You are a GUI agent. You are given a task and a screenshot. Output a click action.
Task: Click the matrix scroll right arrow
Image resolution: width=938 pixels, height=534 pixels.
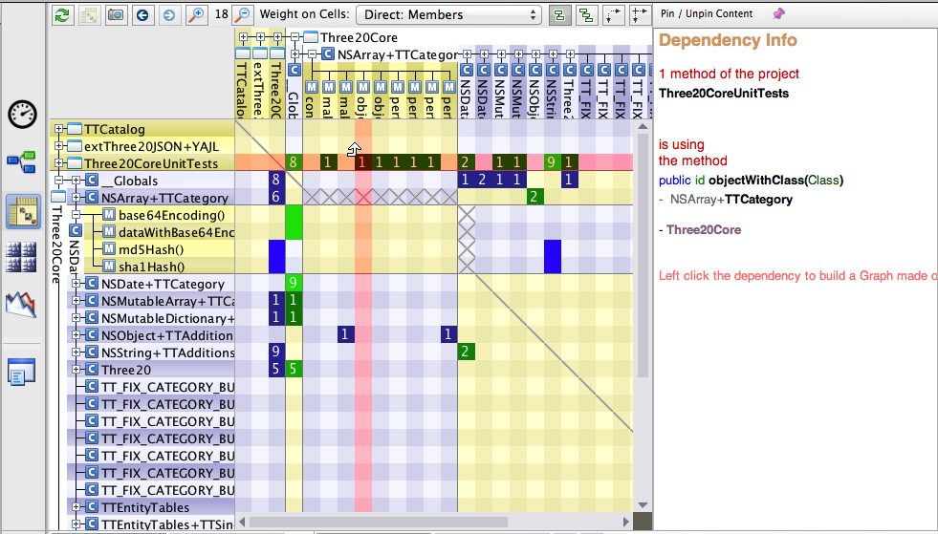(625, 522)
